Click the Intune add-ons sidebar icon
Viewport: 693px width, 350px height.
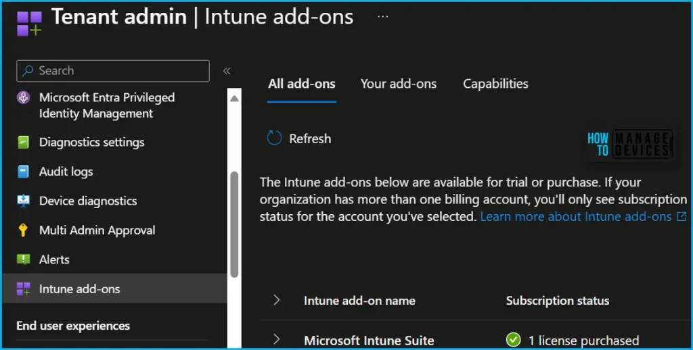point(23,289)
